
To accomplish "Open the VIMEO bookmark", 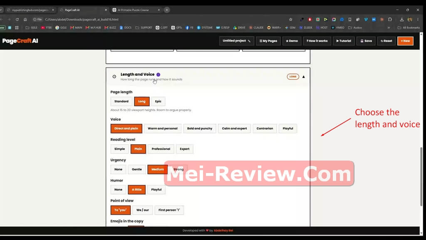I will (x=338, y=28).
